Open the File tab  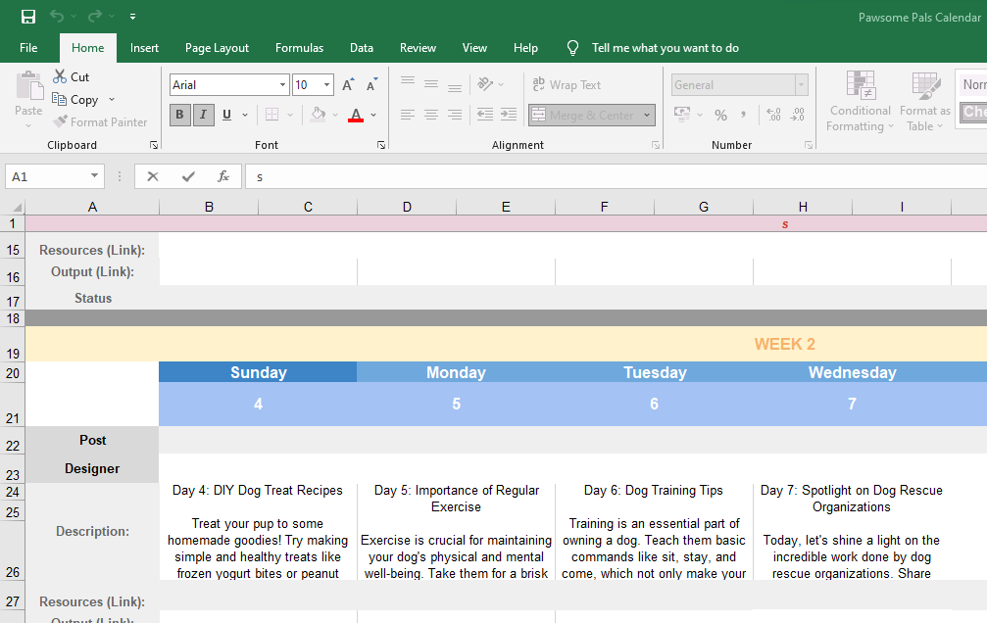click(28, 48)
